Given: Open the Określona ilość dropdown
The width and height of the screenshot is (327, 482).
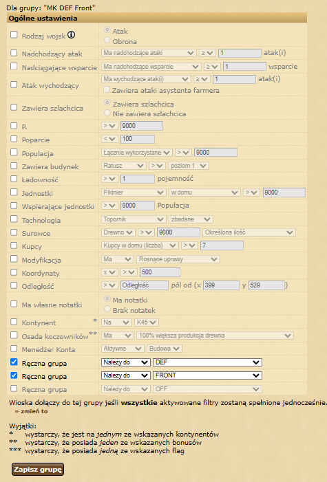Looking at the screenshot, I should tap(249, 232).
